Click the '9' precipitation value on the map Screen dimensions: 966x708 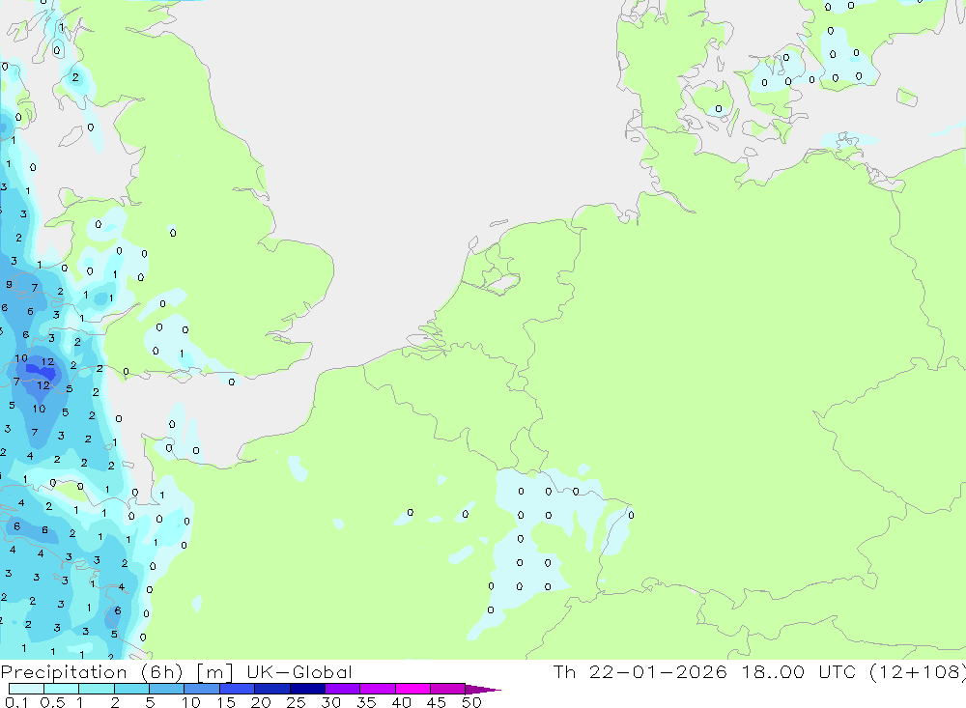click(x=9, y=284)
